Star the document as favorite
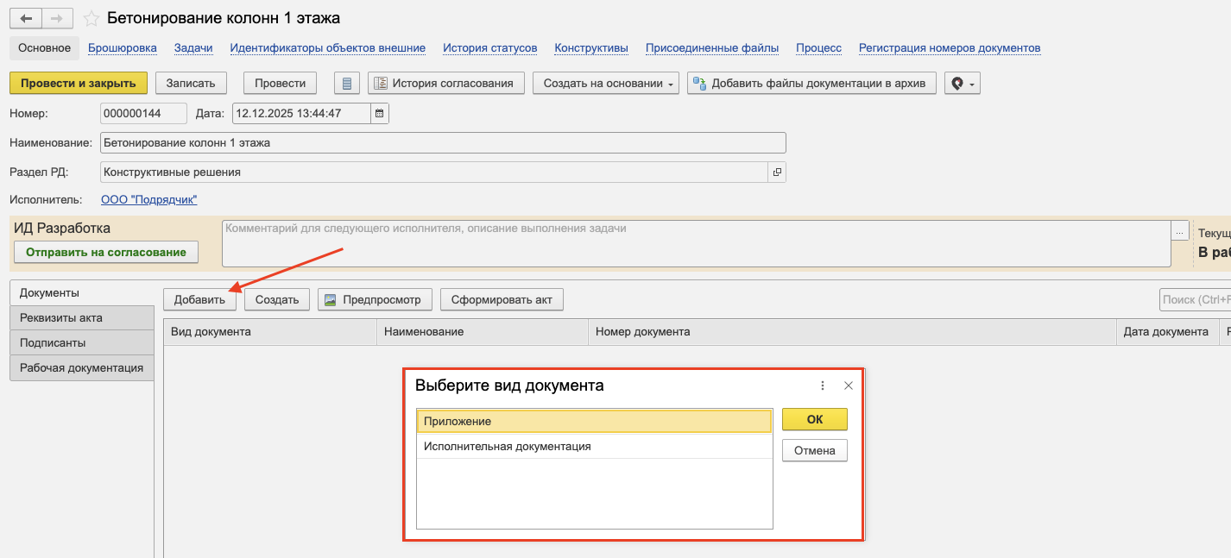The height and width of the screenshot is (558, 1231). pos(91,18)
